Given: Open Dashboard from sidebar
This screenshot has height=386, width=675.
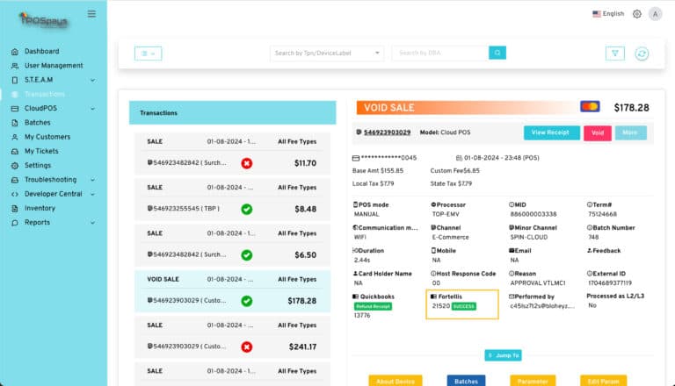Looking at the screenshot, I should click(42, 51).
